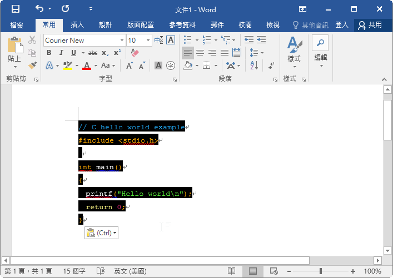393x278 pixels.
Task: Click the enclosed character 字 icon
Action: [171, 65]
